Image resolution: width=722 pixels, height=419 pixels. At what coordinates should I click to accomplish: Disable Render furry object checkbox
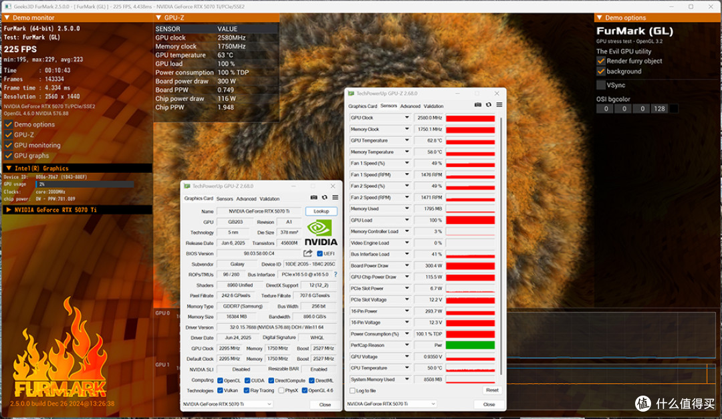pos(601,61)
